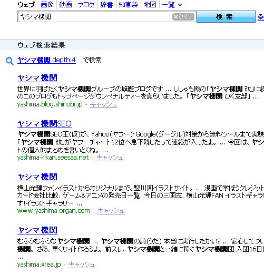The width and height of the screenshot is (264, 274).
Task: Clear the search box with クリア button
Action: (183, 17)
